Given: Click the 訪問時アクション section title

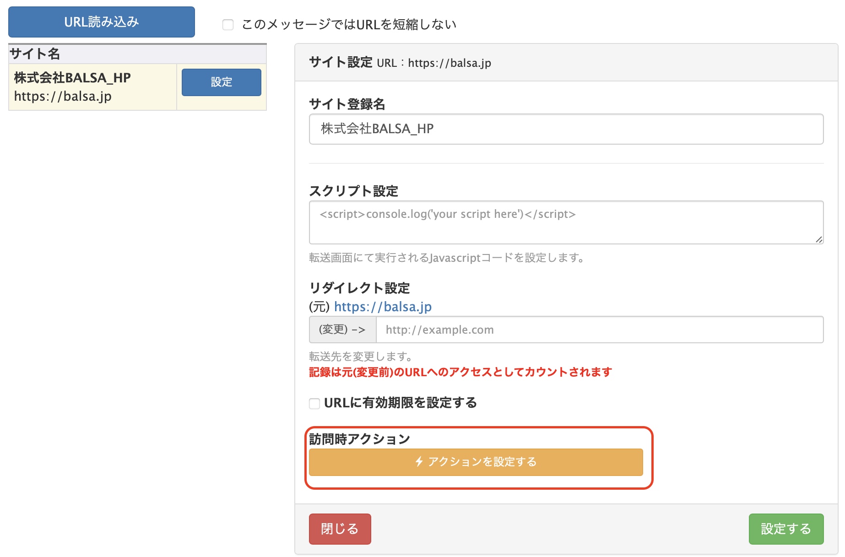Looking at the screenshot, I should coord(359,438).
